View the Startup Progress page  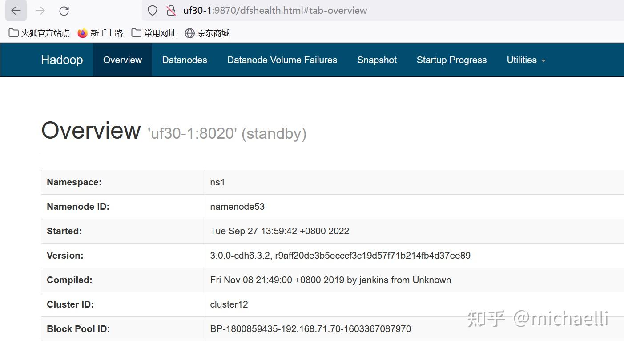451,60
